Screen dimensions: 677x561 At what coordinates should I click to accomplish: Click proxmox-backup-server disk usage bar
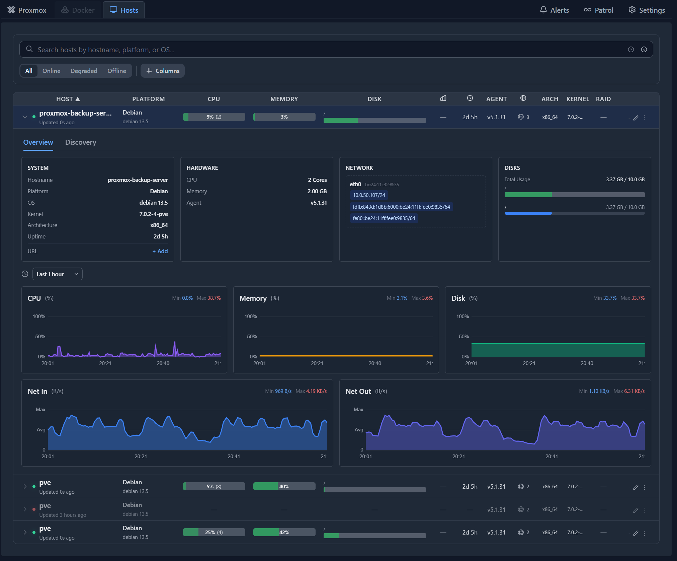coord(374,120)
